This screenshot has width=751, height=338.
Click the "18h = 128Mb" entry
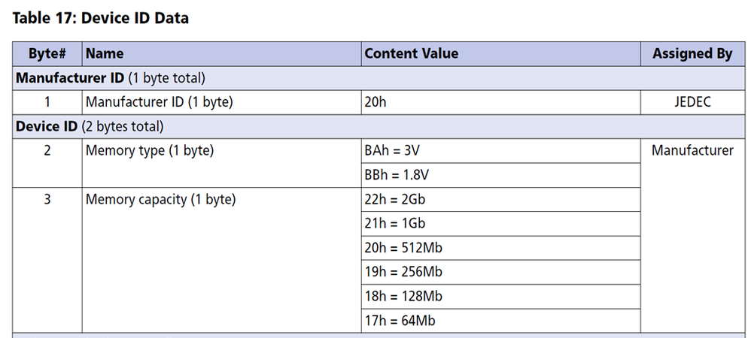click(399, 296)
